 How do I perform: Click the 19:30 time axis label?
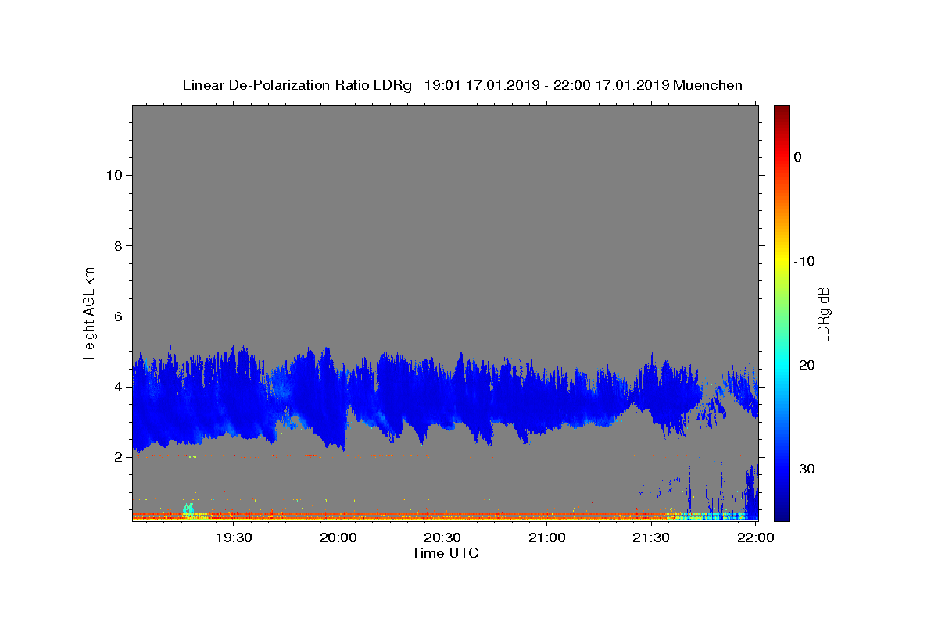pyautogui.click(x=234, y=537)
